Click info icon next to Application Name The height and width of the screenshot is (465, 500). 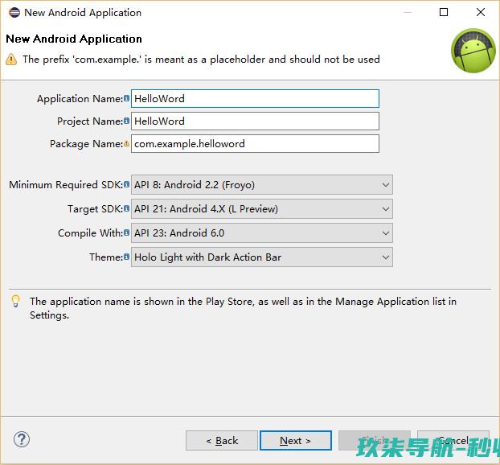click(x=126, y=98)
